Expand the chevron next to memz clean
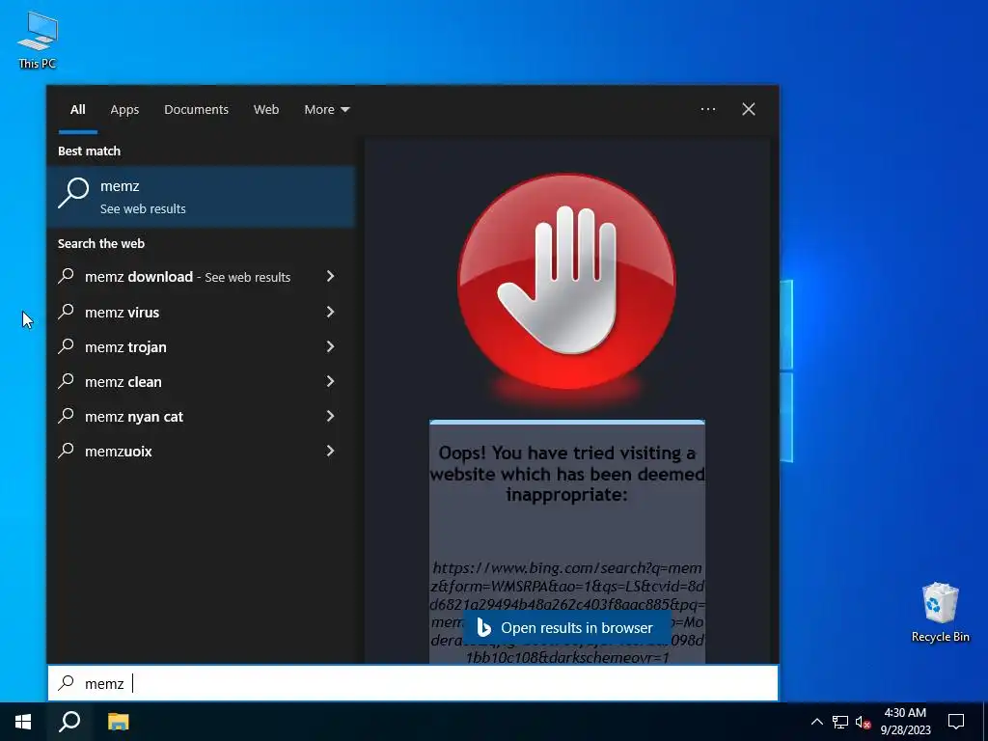Image resolution: width=988 pixels, height=741 pixels. tap(330, 380)
